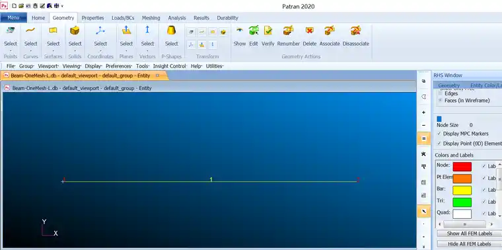Expand the Preferences dropdown menu

pos(119,66)
